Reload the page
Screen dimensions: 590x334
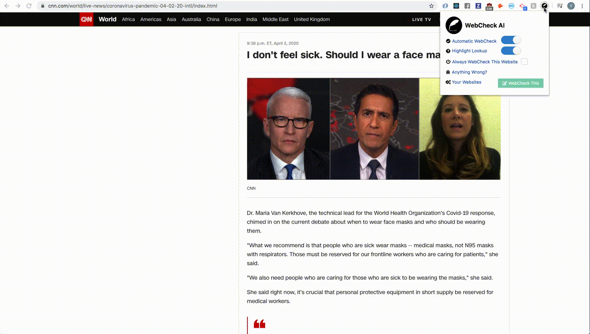pos(29,6)
